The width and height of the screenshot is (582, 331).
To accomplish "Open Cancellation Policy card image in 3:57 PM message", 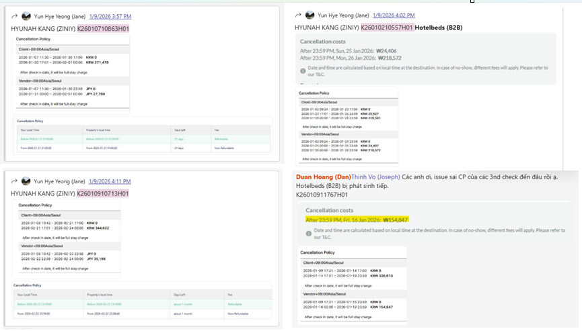I will pos(71,74).
